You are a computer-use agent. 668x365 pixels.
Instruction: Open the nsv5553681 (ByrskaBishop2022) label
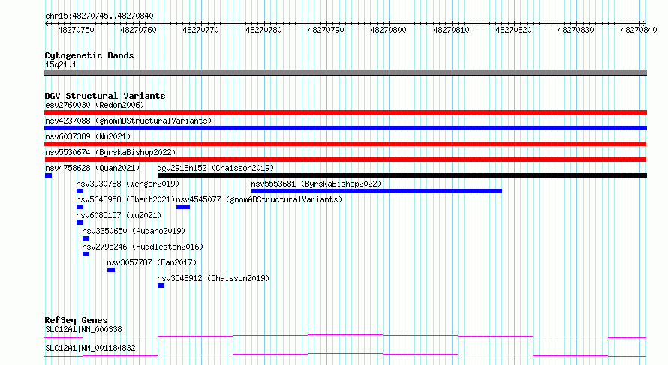point(316,184)
